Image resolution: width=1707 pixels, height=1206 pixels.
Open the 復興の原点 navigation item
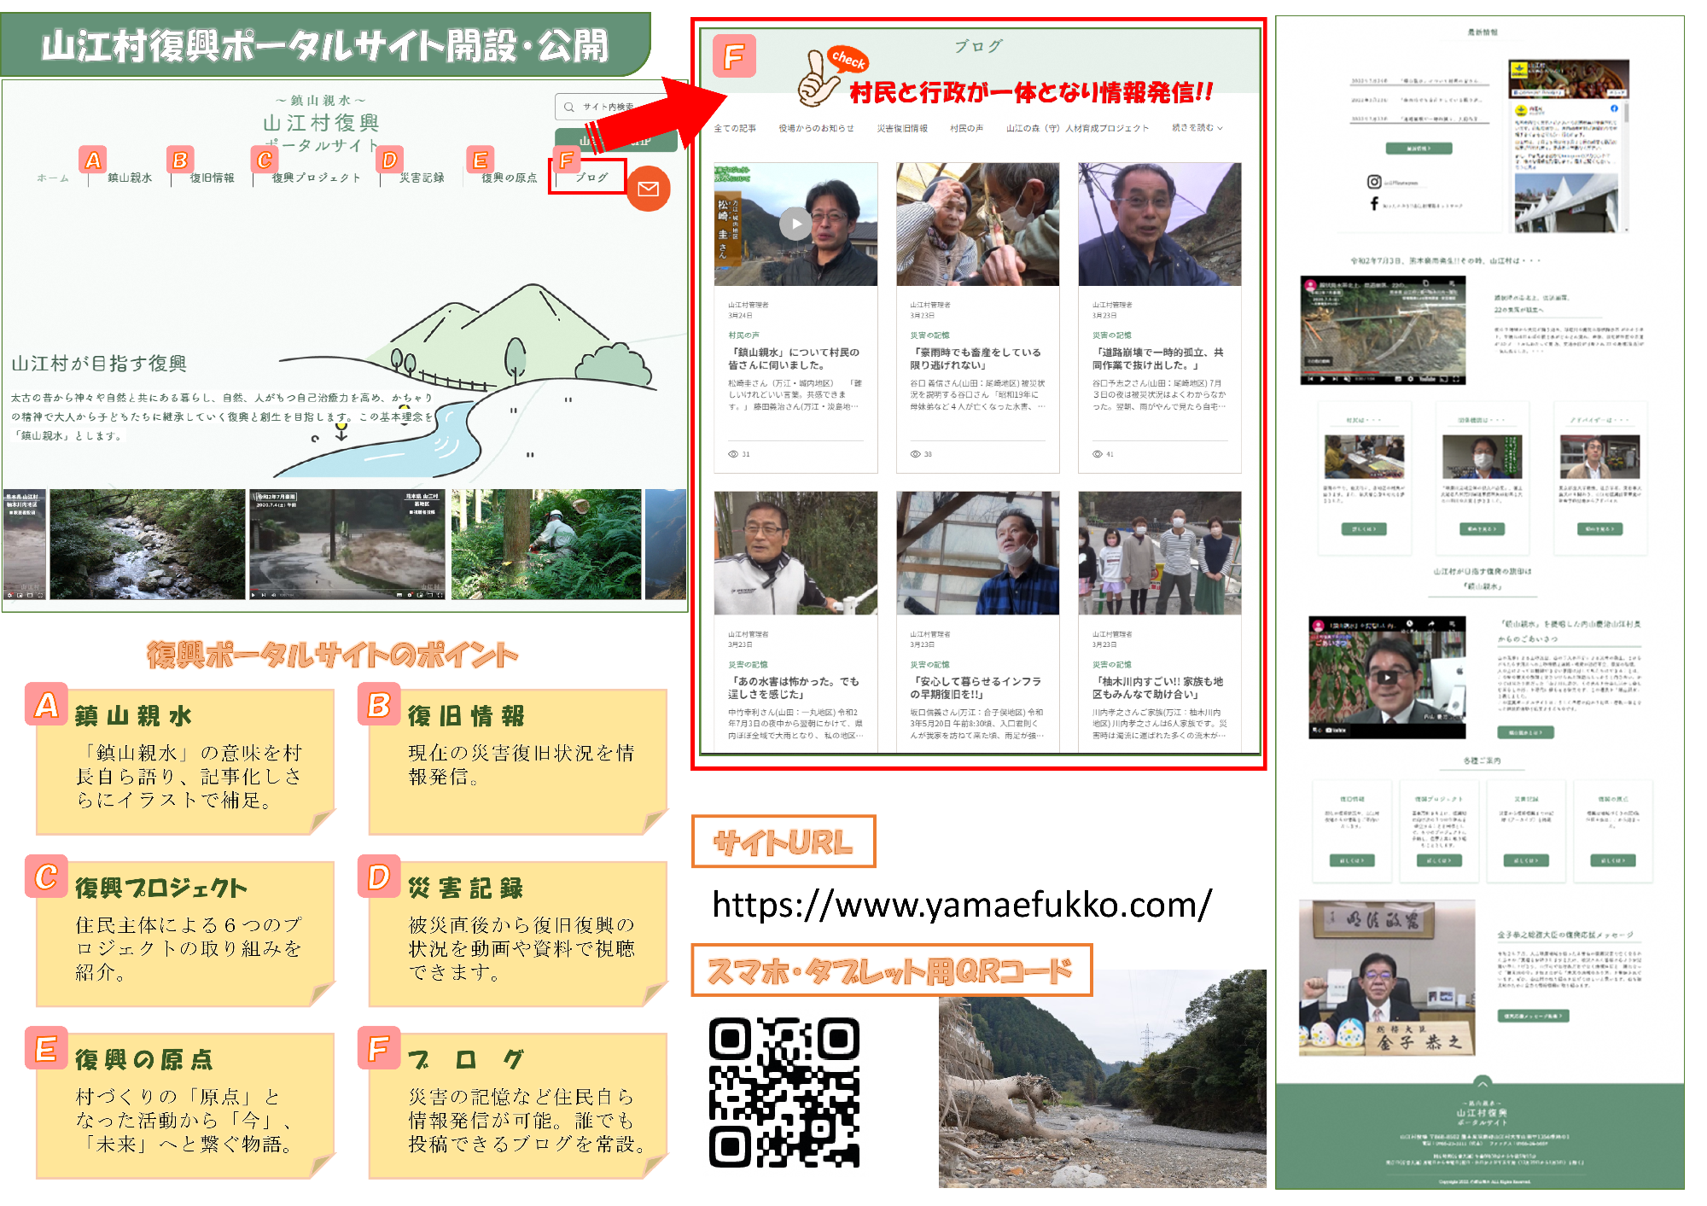(510, 178)
